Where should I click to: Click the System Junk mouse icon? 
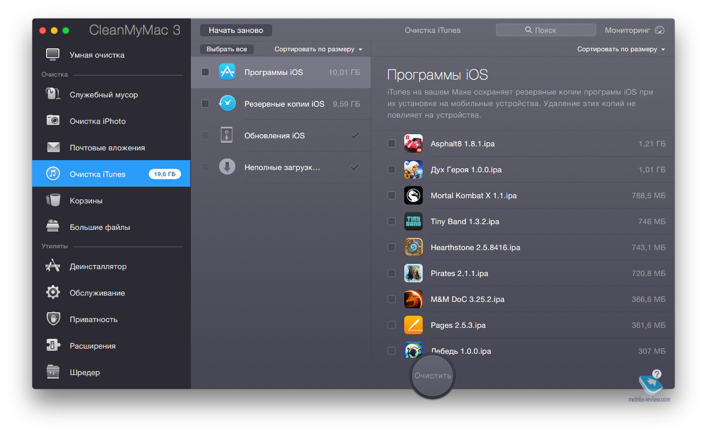53,94
